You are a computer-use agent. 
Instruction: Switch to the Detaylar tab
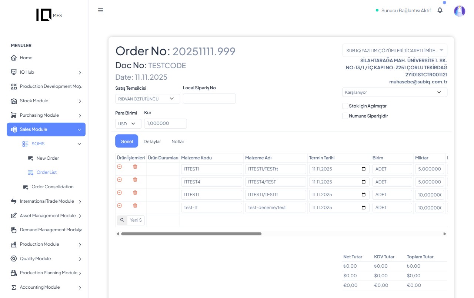(152, 142)
